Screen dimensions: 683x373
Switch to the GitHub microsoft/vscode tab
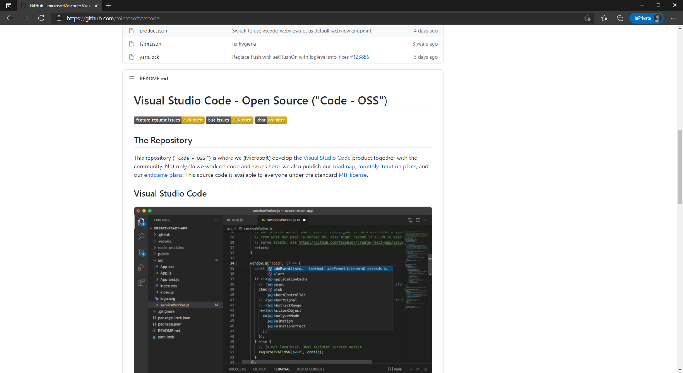(59, 6)
